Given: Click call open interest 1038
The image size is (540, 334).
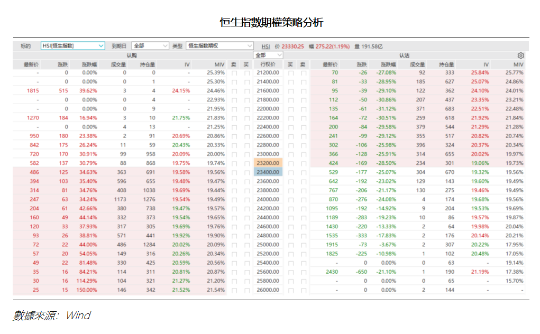Looking at the screenshot, I should [x=149, y=190].
